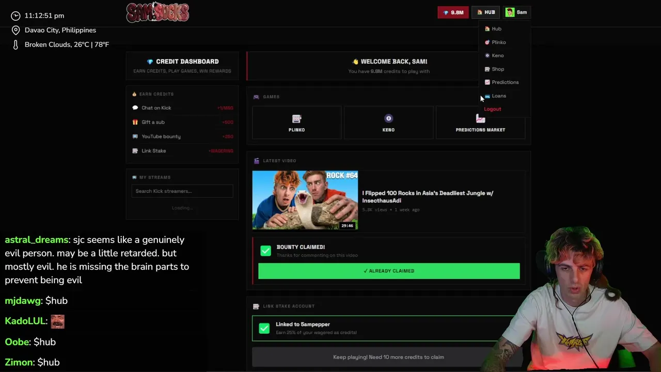Open the Sam profile button

point(516,12)
